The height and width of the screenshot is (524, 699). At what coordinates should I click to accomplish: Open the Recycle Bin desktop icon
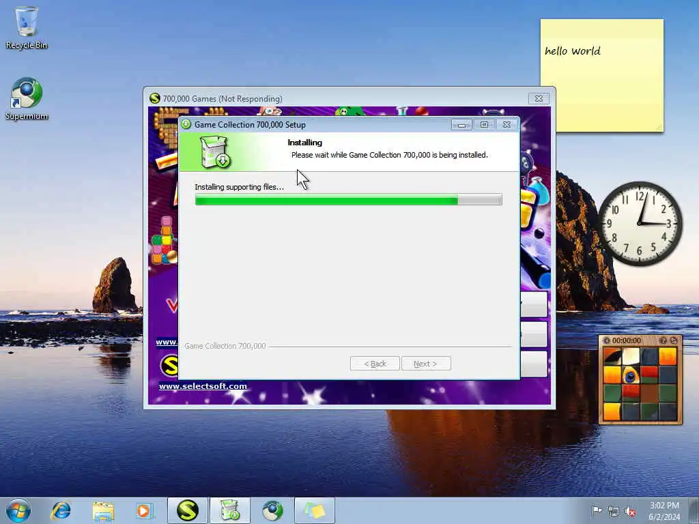point(27,27)
